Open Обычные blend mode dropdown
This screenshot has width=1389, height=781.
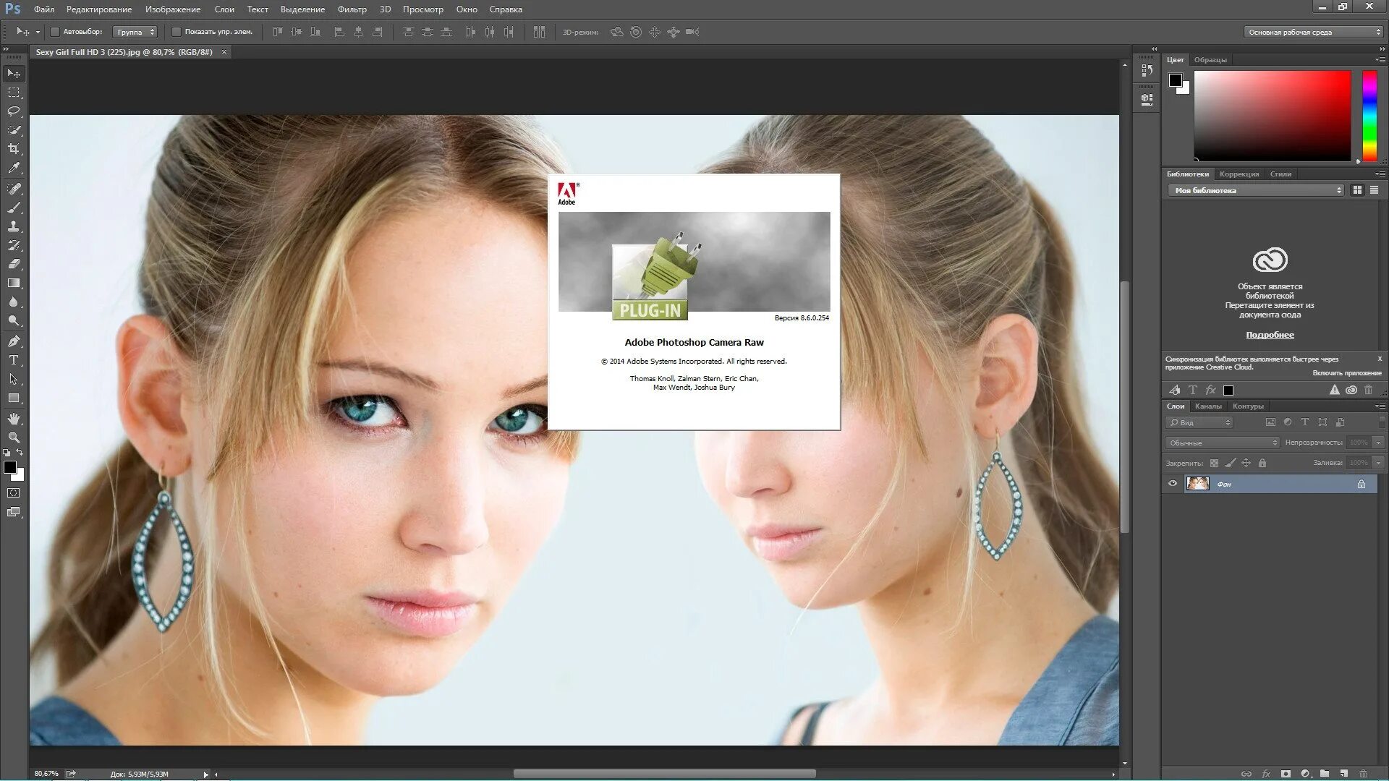coord(1222,443)
